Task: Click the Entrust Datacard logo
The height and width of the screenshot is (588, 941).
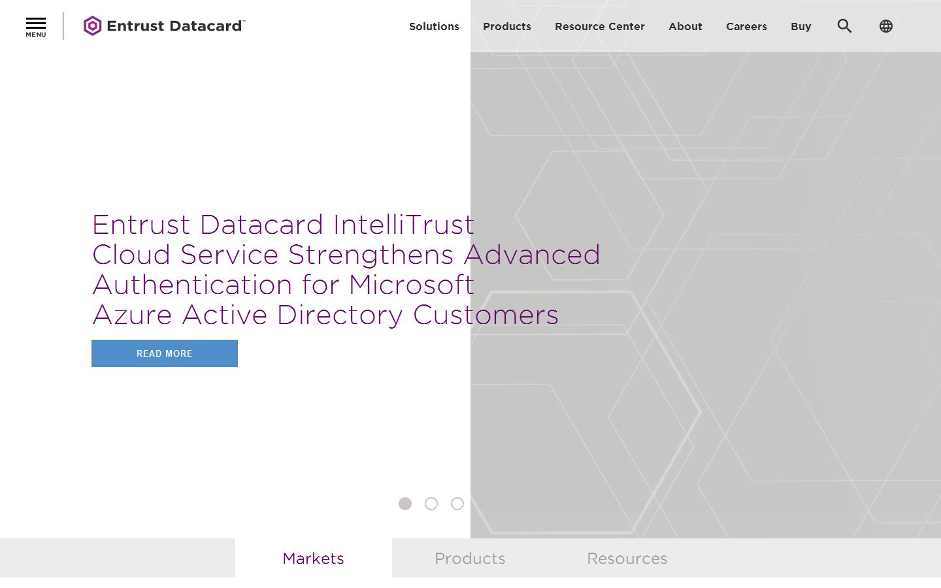Action: click(163, 26)
